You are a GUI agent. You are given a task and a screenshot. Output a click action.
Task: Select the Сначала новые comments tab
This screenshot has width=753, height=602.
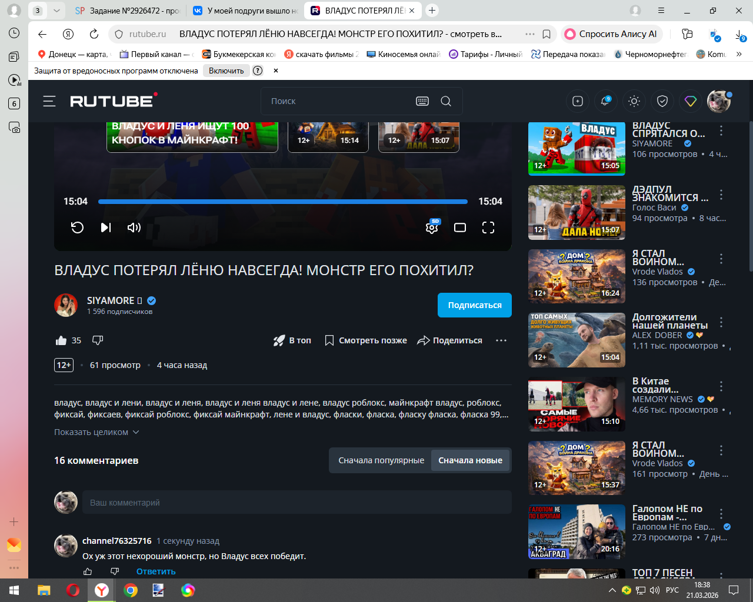(470, 460)
